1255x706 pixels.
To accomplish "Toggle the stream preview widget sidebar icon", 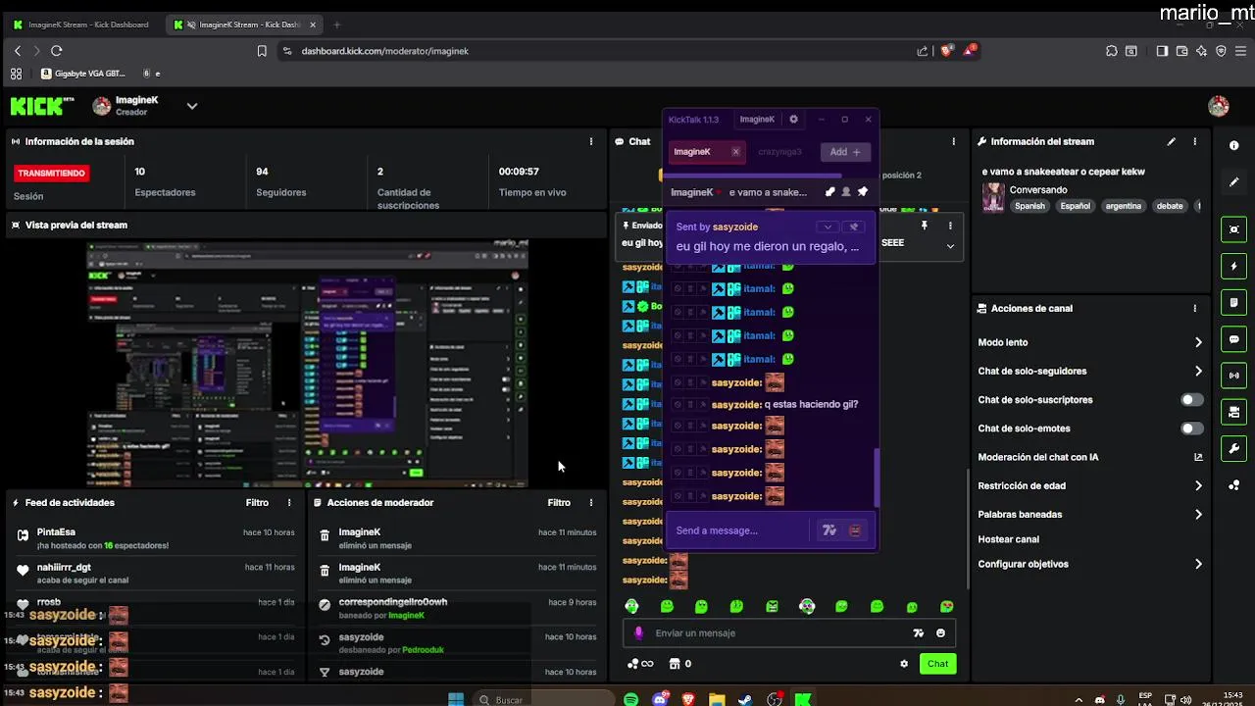I will [x=1233, y=229].
